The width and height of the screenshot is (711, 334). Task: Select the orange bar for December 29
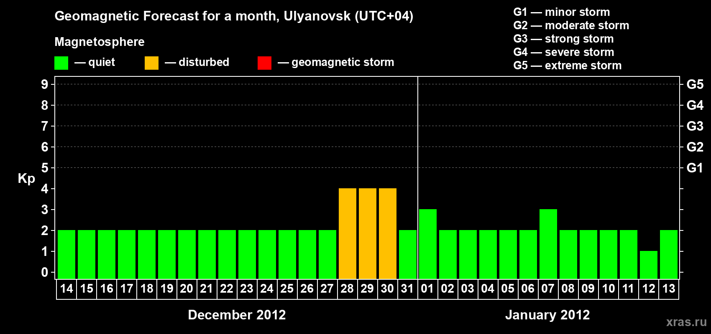368,233
